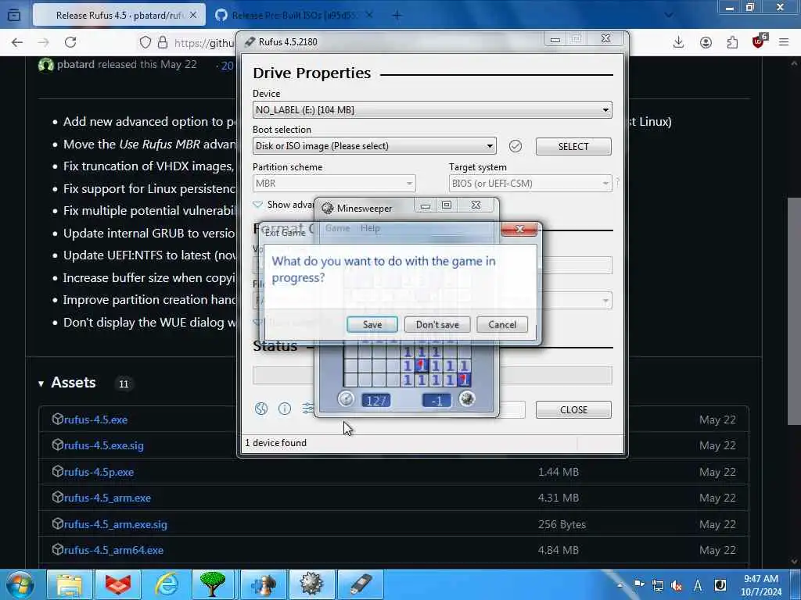Click the Assets count badge 11
801x600 pixels.
pyautogui.click(x=124, y=384)
